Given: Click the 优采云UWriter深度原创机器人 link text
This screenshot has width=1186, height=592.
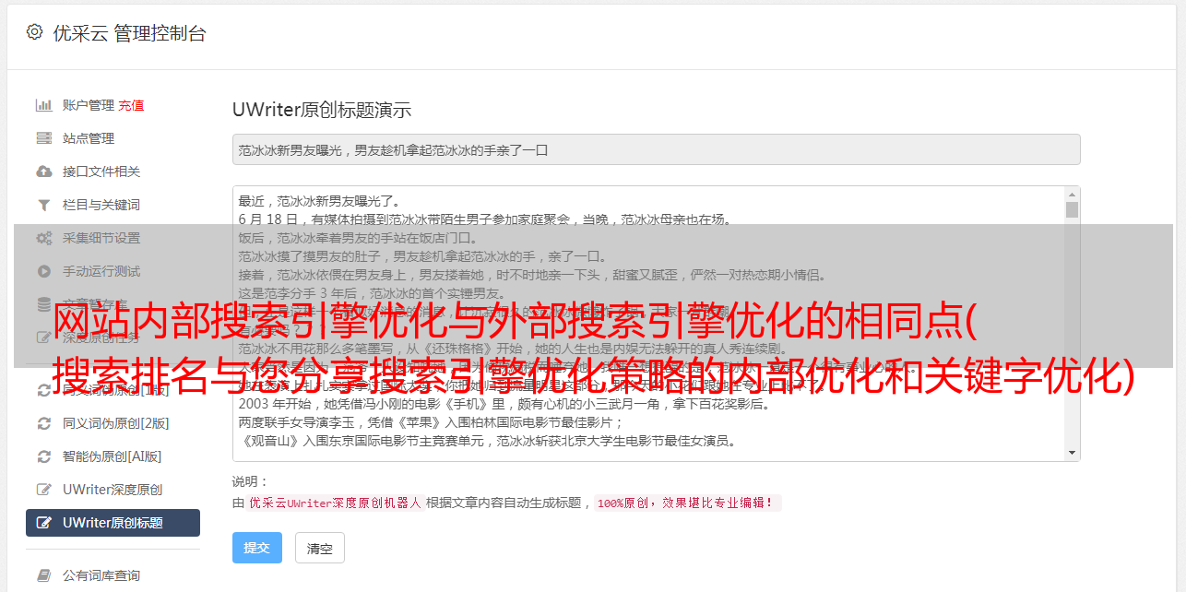Looking at the screenshot, I should (x=335, y=503).
